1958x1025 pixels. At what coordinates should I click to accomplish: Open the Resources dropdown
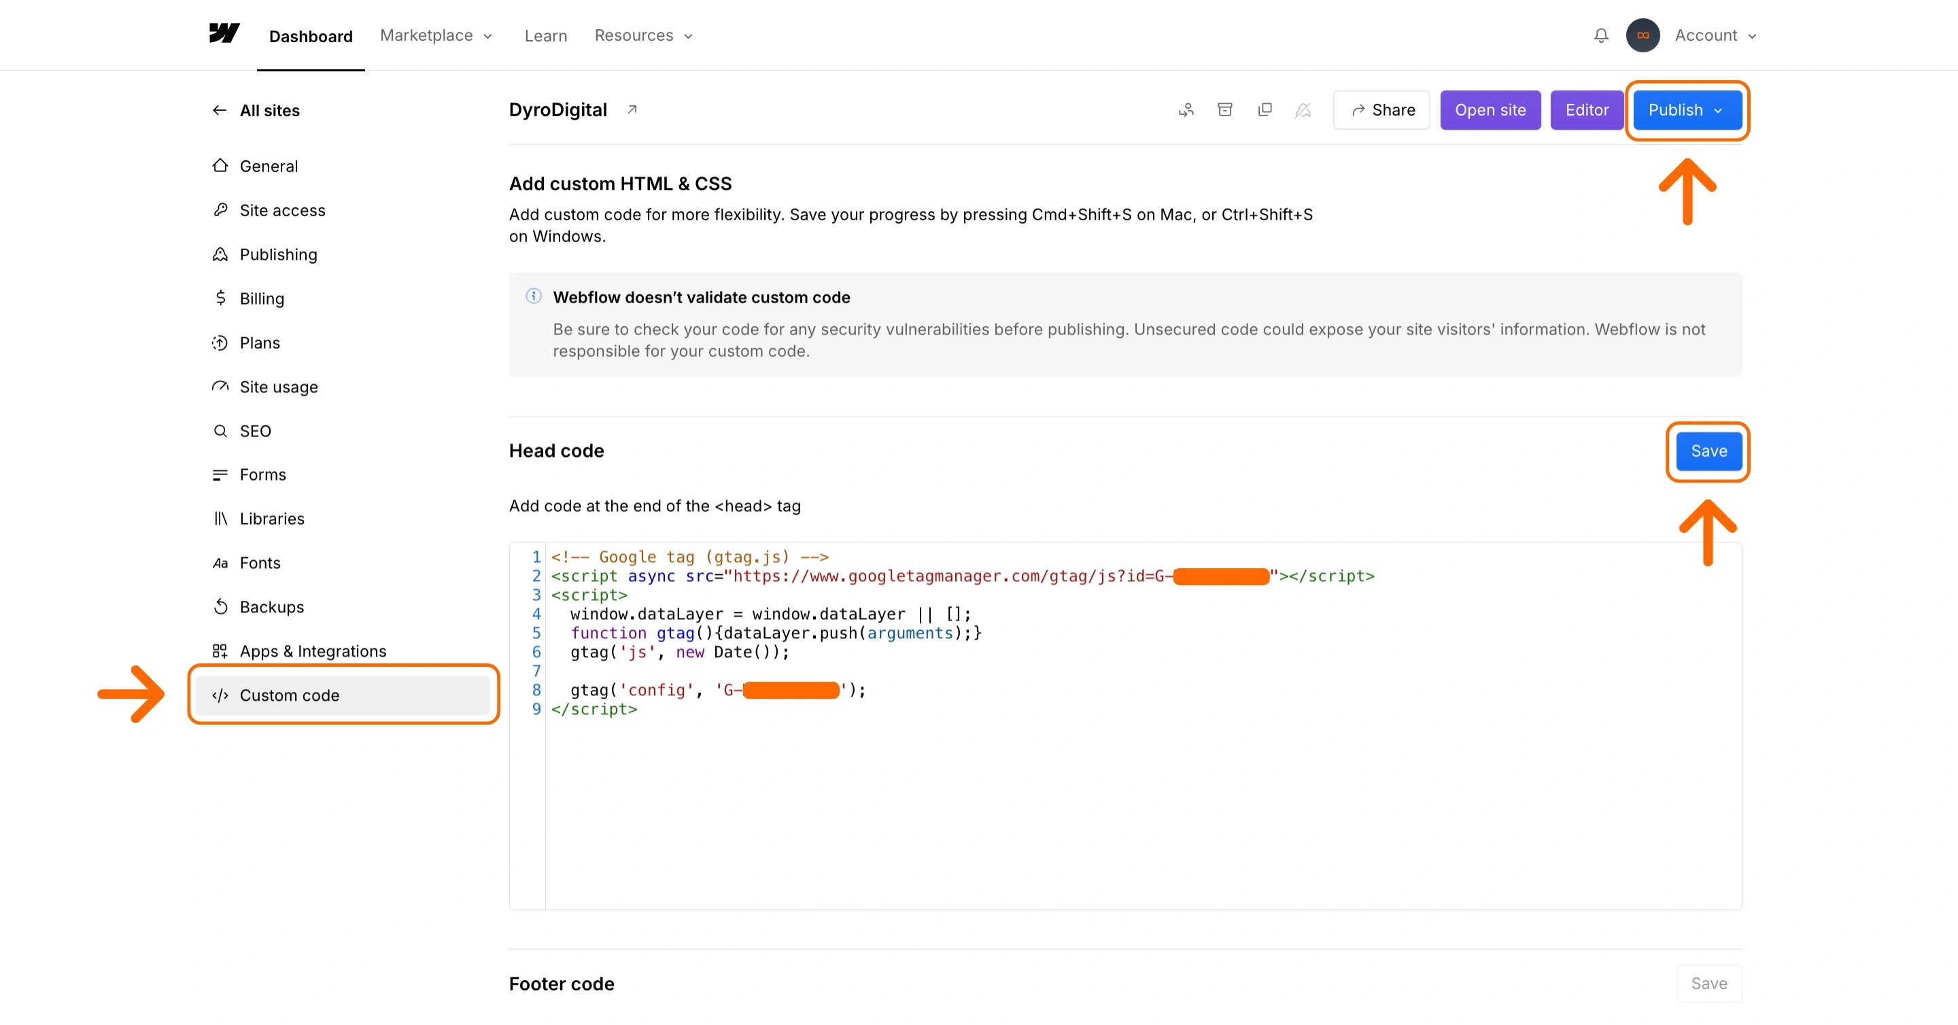643,36
